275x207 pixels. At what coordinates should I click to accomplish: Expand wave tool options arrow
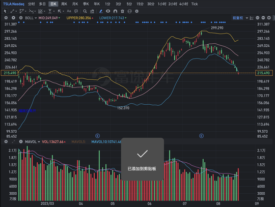coord(35,11)
